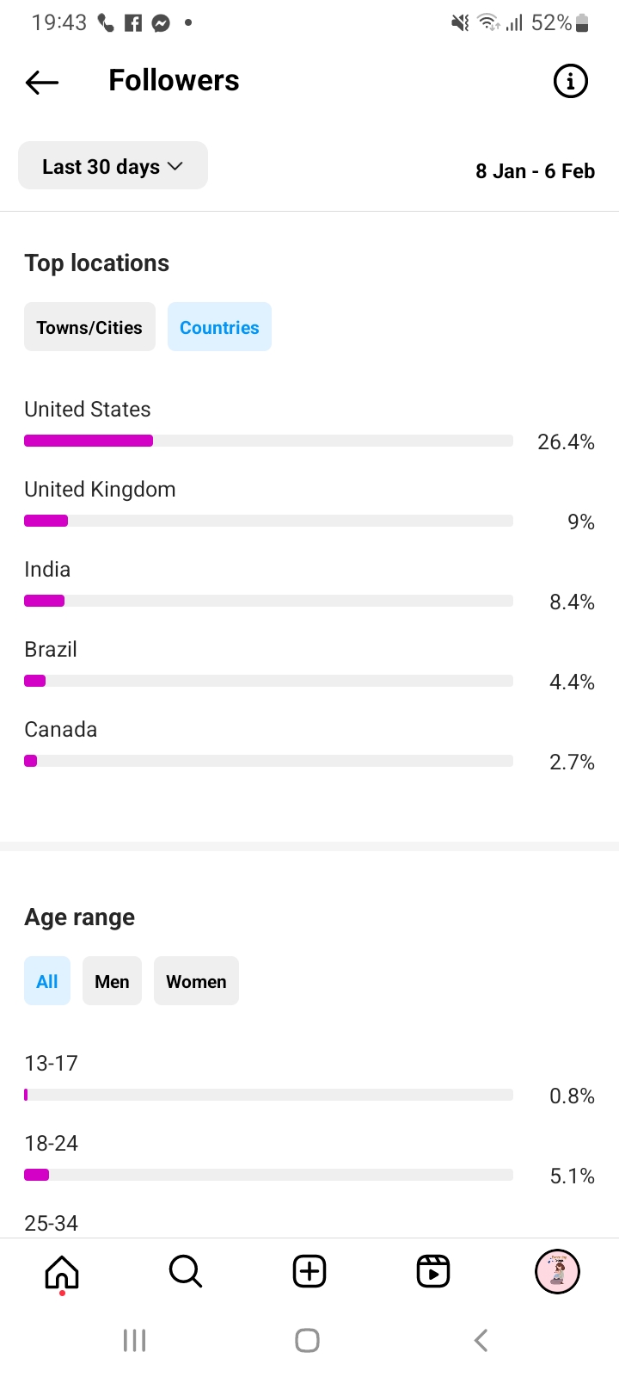
Task: Tap the 8 Jan - 6 Feb date range
Action: pyautogui.click(x=535, y=171)
